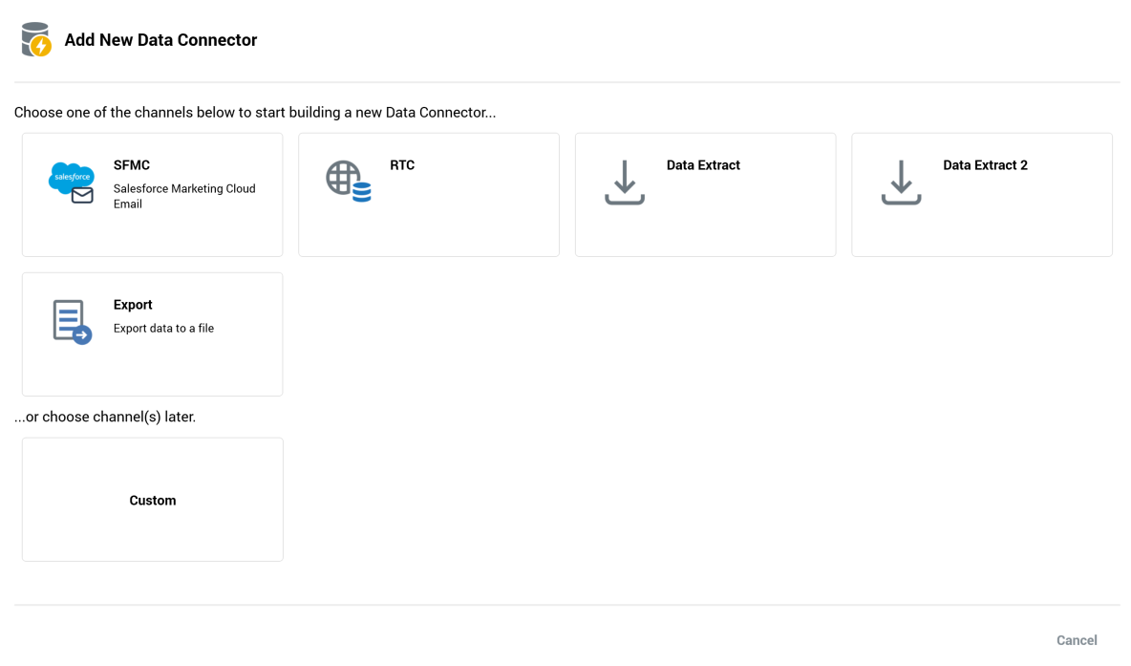The image size is (1131, 666).
Task: Select the Data Extract 2 channel name
Action: click(985, 165)
